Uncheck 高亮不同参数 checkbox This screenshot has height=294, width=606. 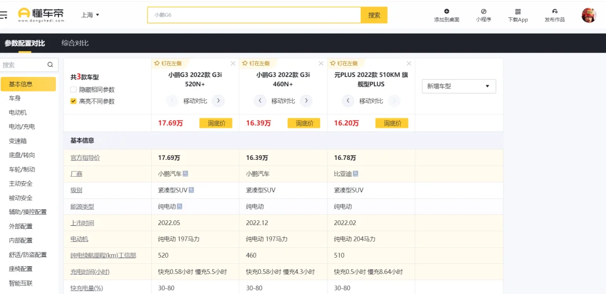coord(73,102)
